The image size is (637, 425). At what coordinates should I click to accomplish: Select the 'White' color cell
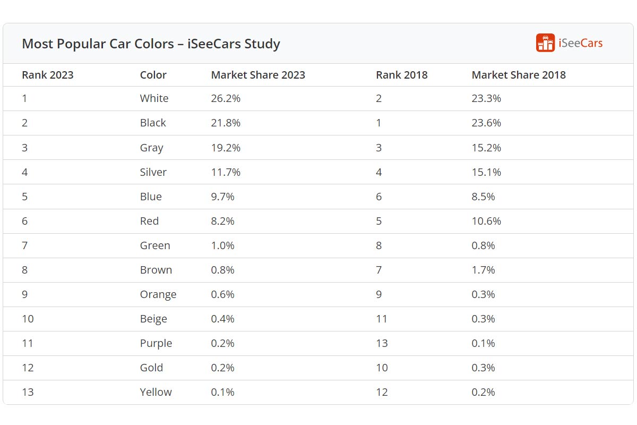[x=154, y=98]
